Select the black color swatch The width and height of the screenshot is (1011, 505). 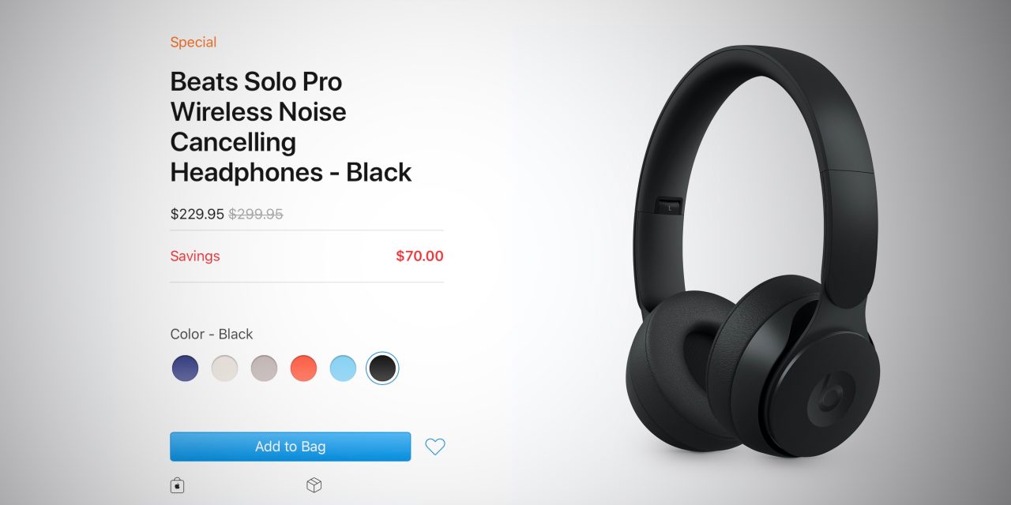click(x=382, y=368)
